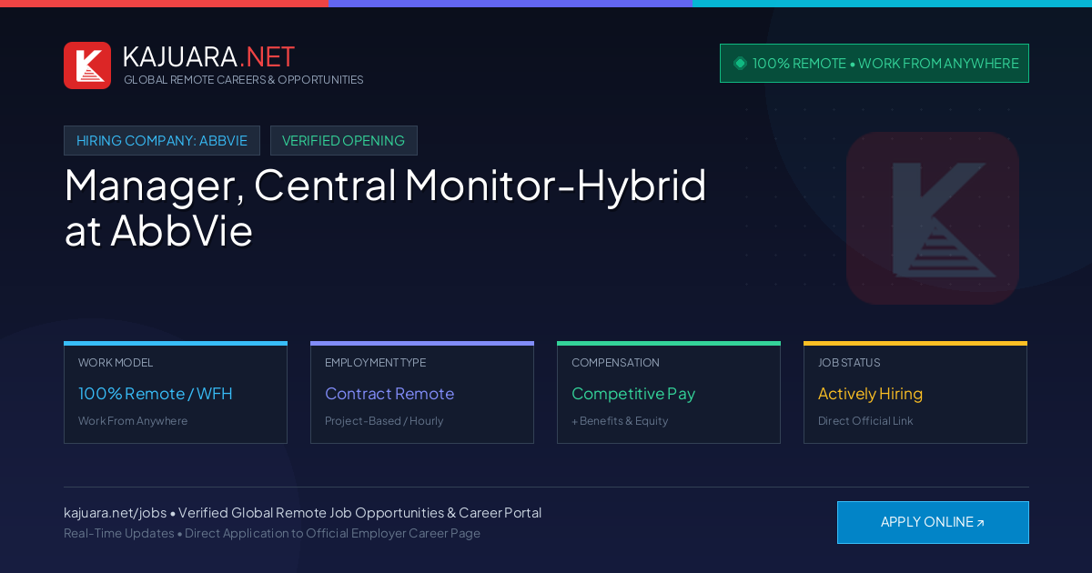Click the + Benefits & Equity subtext
Image resolution: width=1092 pixels, height=573 pixels.
(x=620, y=421)
